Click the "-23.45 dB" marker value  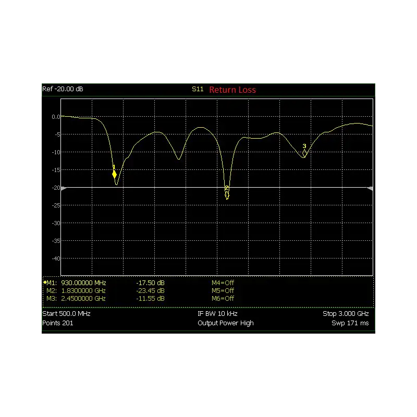coord(150,291)
